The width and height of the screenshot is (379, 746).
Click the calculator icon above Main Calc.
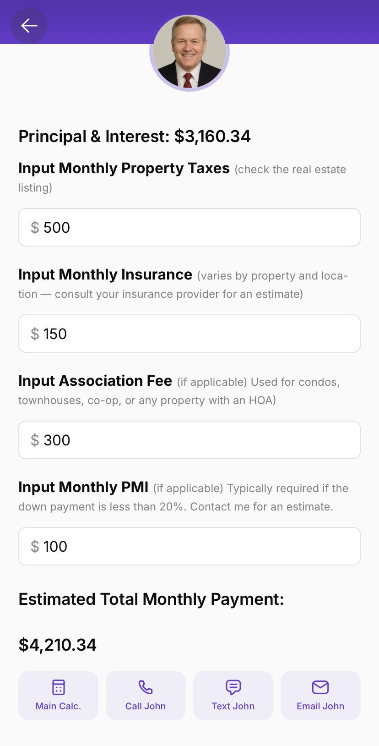[58, 687]
